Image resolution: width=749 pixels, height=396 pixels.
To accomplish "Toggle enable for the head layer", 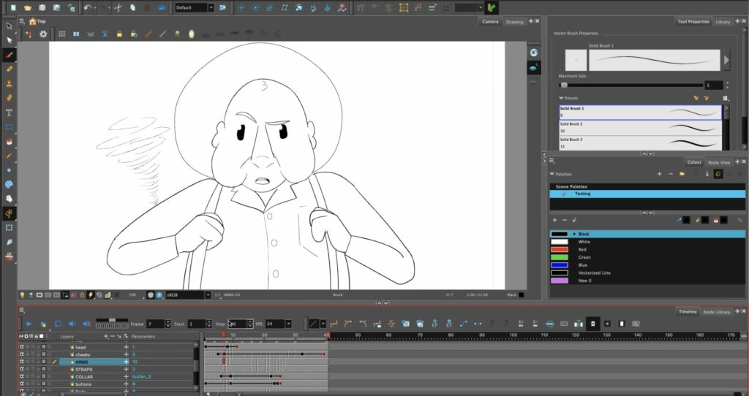I will pyautogui.click(x=22, y=347).
